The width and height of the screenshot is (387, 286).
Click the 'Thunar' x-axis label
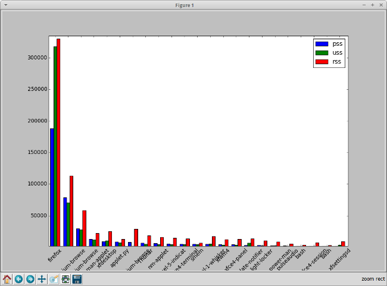click(146, 256)
